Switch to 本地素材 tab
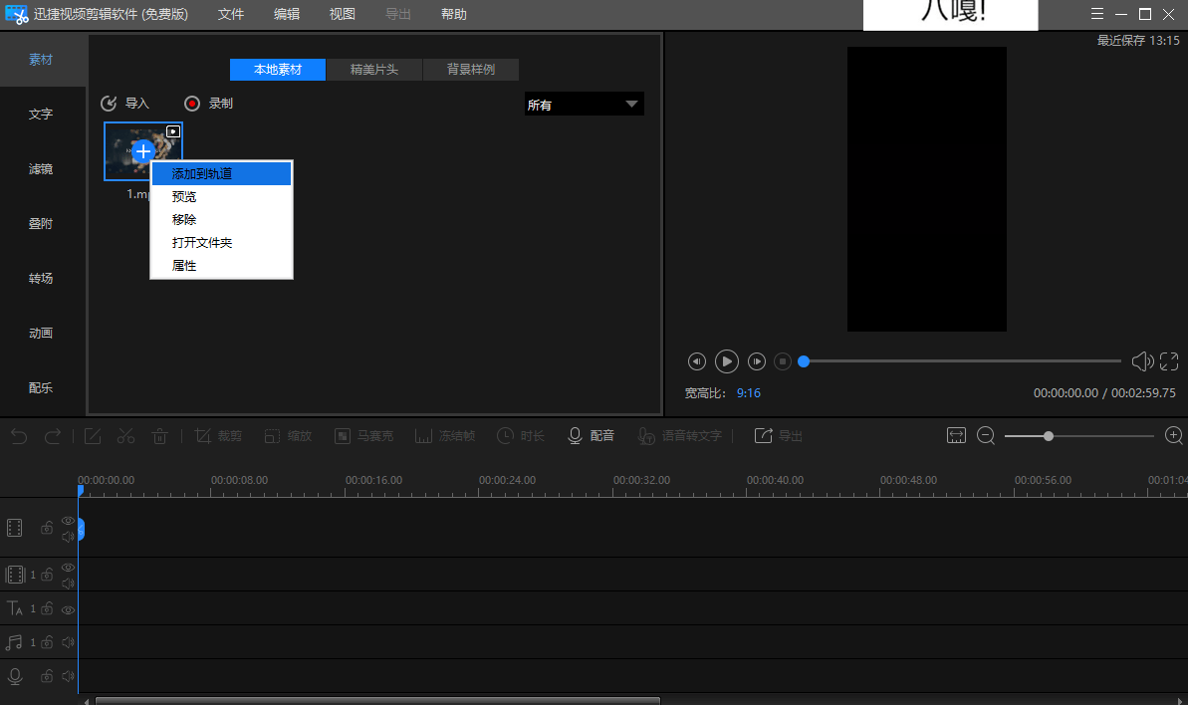The image size is (1188, 705). click(278, 70)
